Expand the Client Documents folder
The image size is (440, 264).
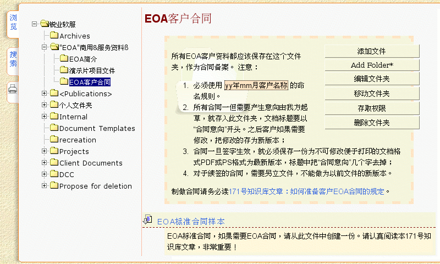[x=44, y=163]
